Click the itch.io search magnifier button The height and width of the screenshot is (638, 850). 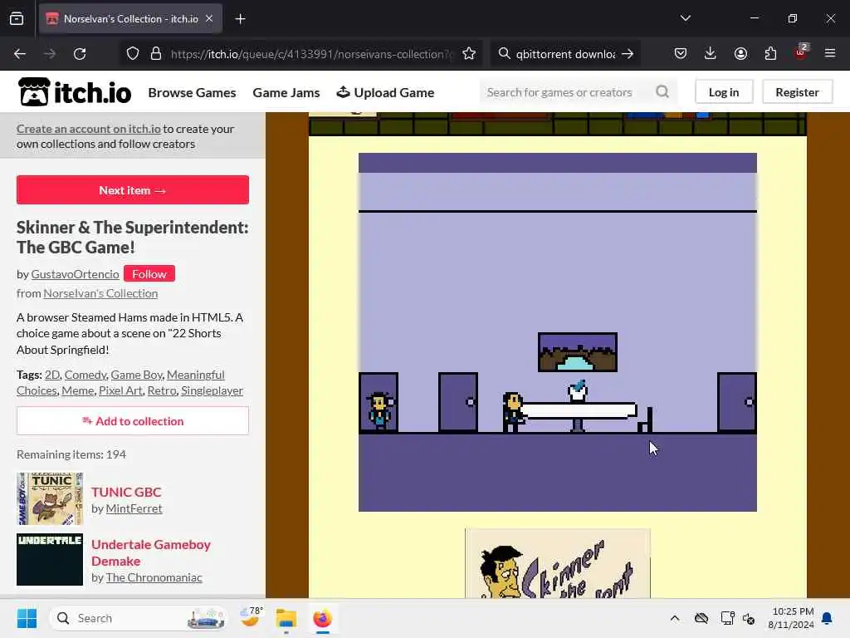coord(662,91)
